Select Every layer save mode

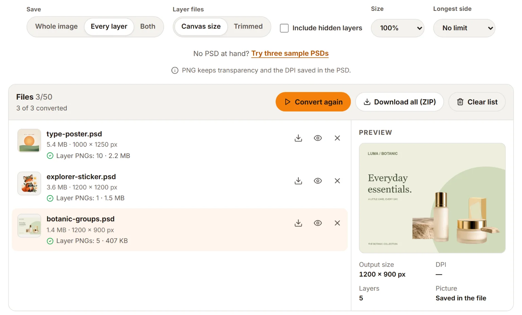coord(109,27)
